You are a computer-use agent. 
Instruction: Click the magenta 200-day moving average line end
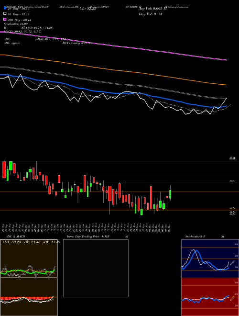pyautogui.click(x=226, y=60)
